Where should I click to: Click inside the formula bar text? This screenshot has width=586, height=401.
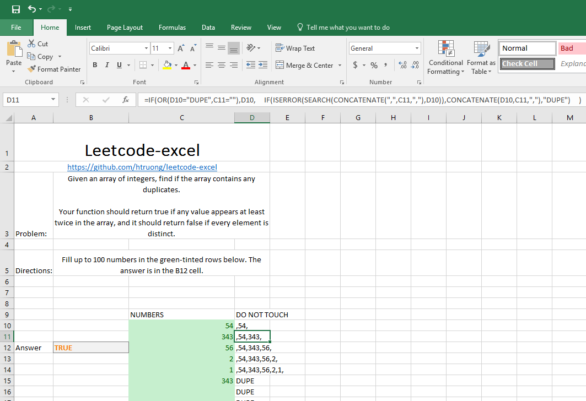click(363, 100)
